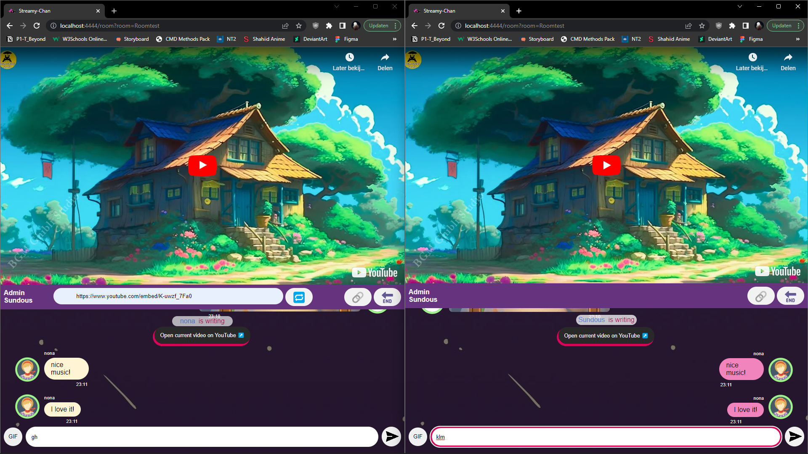Go back in left browser window

(x=10, y=26)
